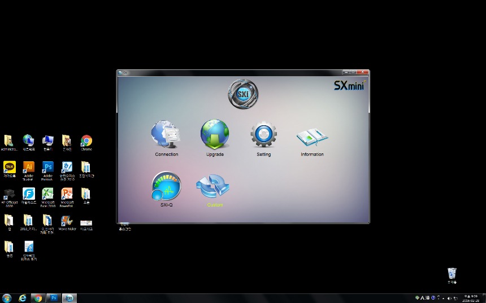486x303 pixels.
Task: Click the 'Upgrade' label text
Action: (x=215, y=154)
